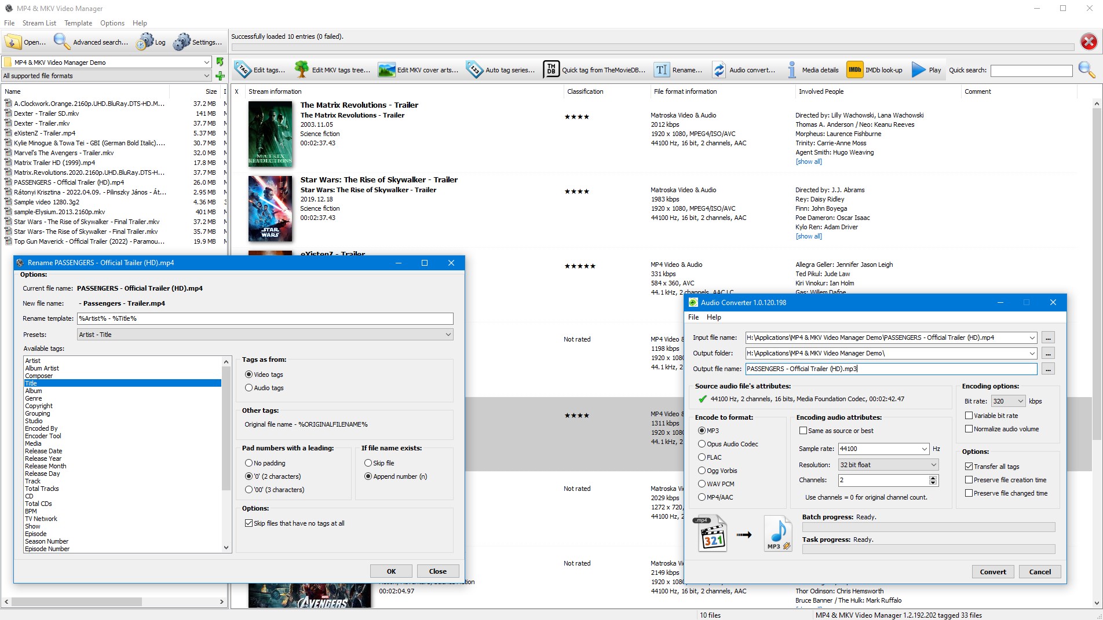Expand the stream list name dropdown
The image size is (1103, 620).
206,62
